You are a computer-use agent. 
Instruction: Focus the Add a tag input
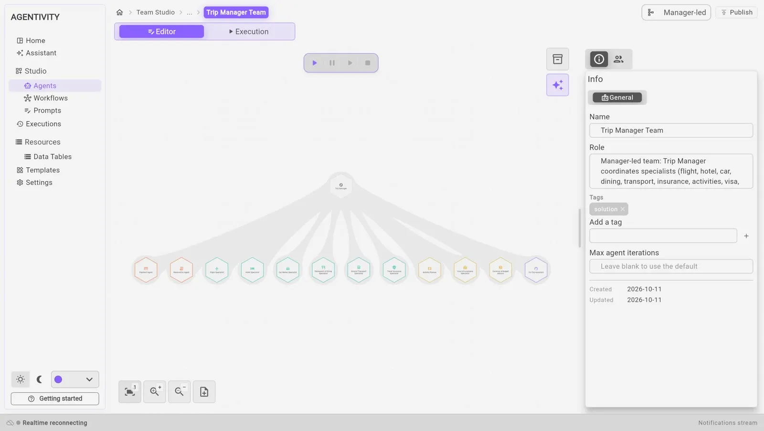click(663, 236)
